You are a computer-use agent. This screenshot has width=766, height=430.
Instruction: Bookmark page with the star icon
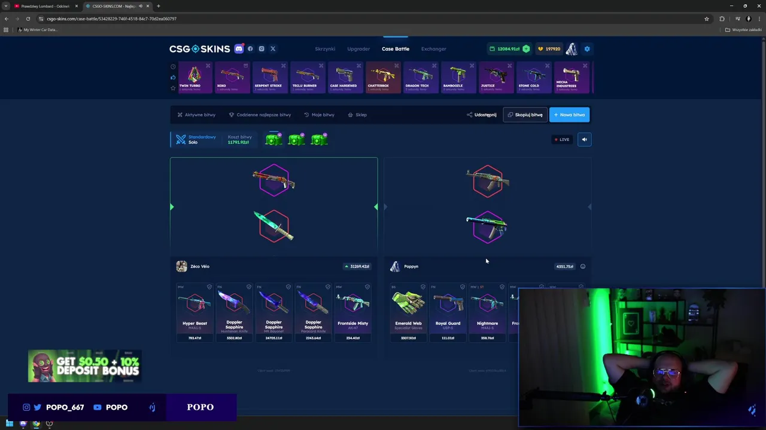[x=707, y=19]
